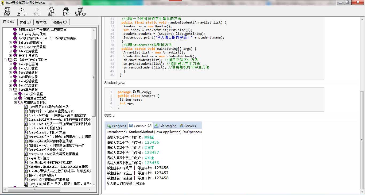Viewport: 365px width, 195px height.
Task: Click page icon of 如何去除List集合中重复的元素
Action: (x=26, y=111)
